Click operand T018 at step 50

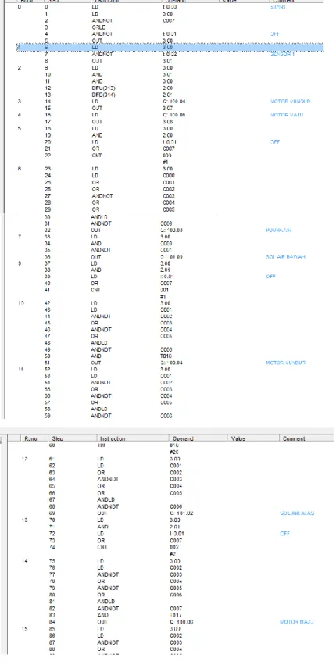(166, 356)
